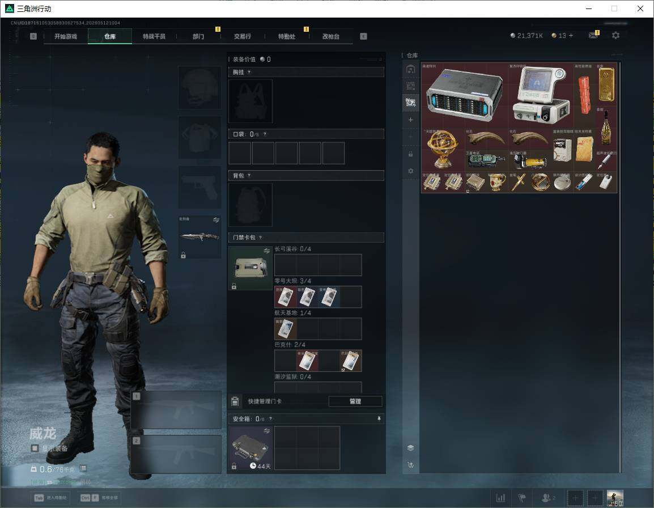Select the gold bar item

tap(606, 84)
